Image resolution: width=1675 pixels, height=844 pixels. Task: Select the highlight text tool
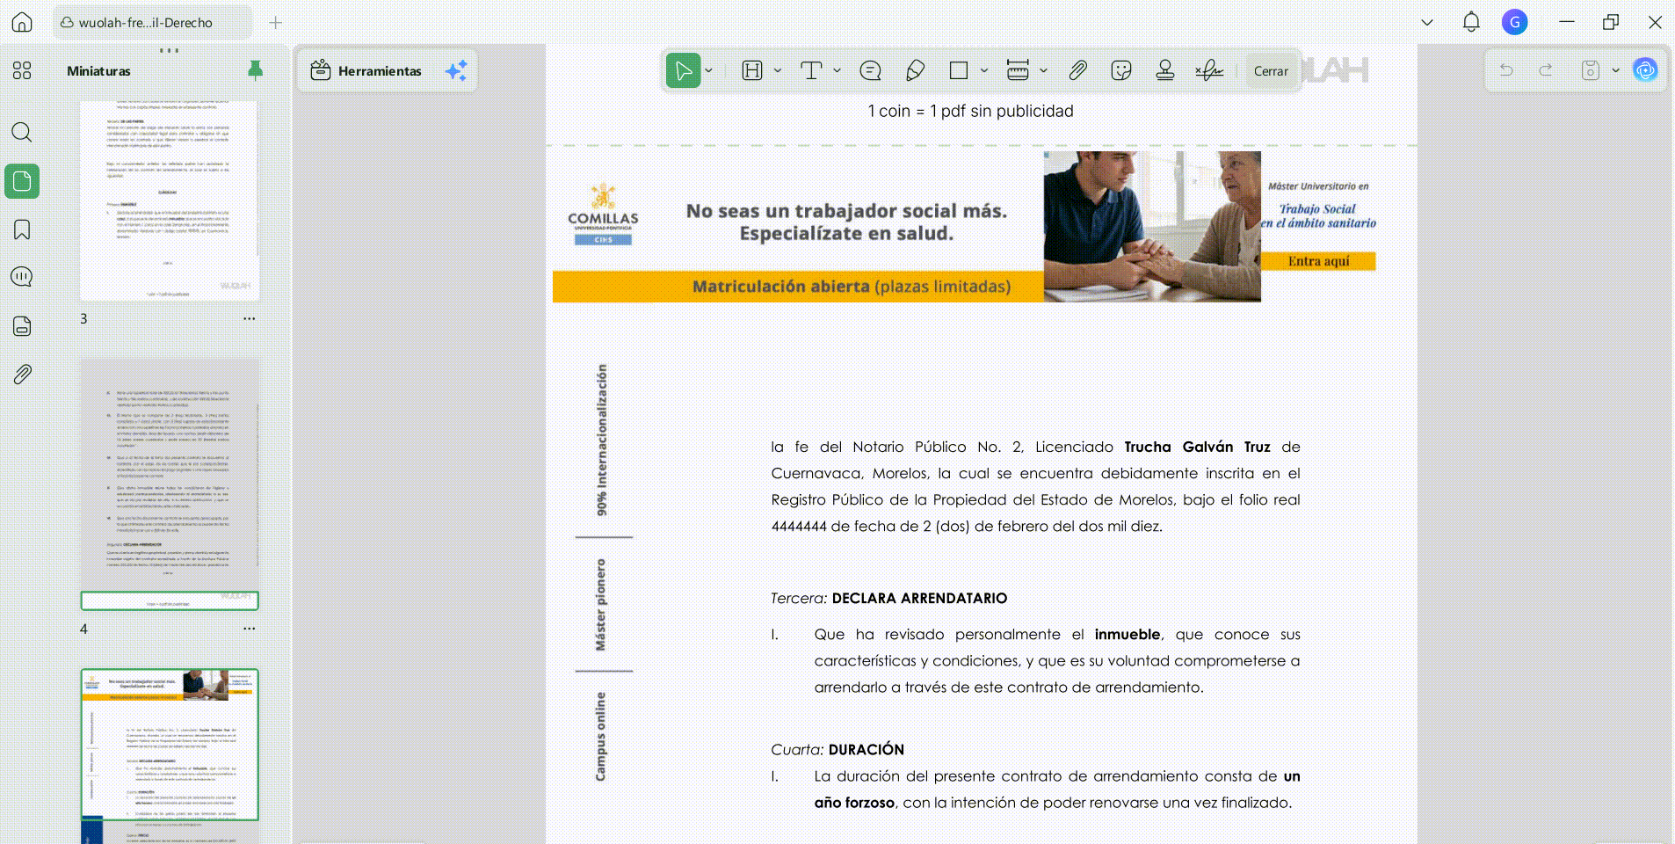tap(752, 70)
